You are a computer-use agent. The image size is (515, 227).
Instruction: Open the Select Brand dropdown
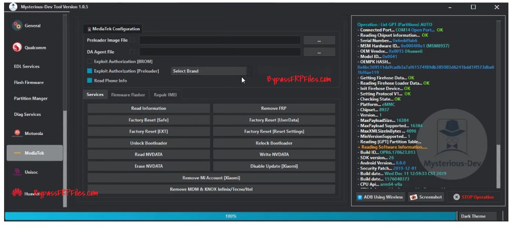click(211, 71)
